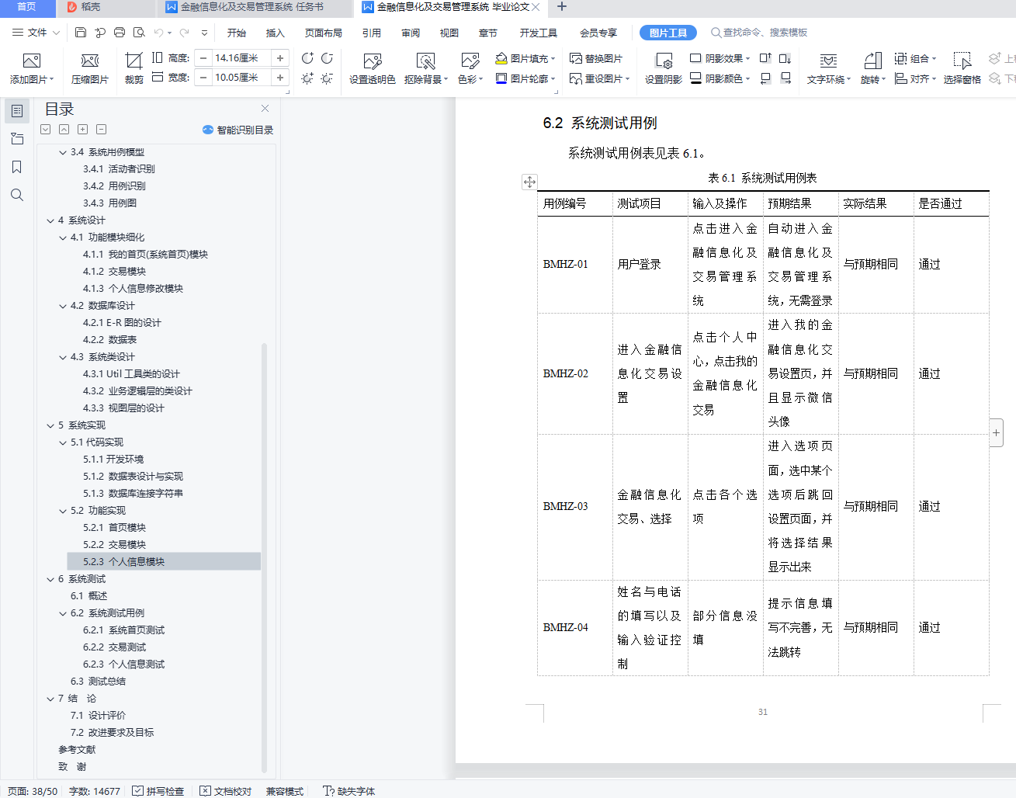
Task: Increase picture height with plus stepper
Action: point(280,58)
